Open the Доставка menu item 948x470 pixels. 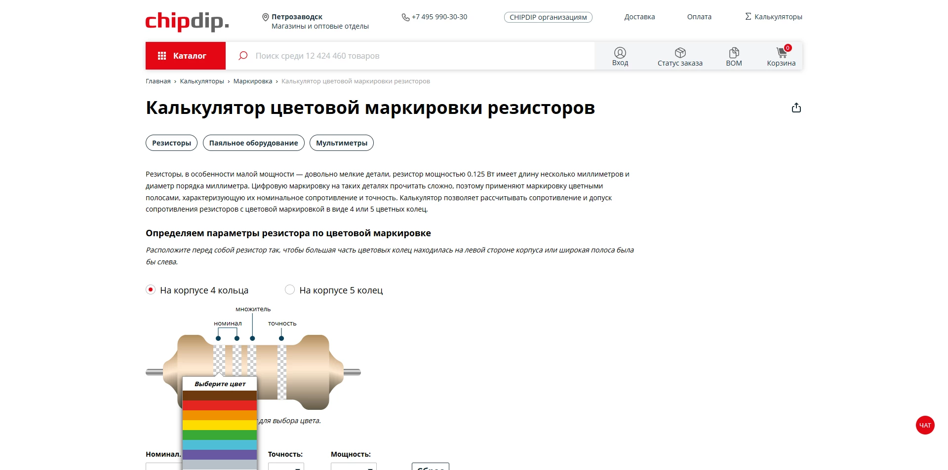pyautogui.click(x=639, y=16)
